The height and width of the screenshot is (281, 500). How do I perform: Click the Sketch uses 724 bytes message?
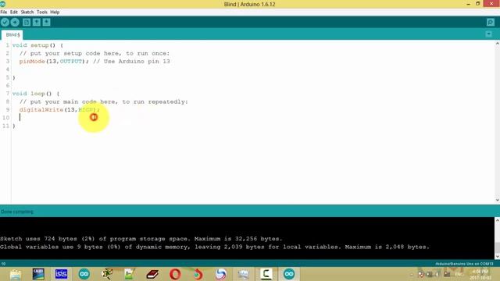tap(141, 239)
